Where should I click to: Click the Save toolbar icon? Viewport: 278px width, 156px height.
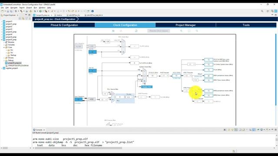coord(8,11)
